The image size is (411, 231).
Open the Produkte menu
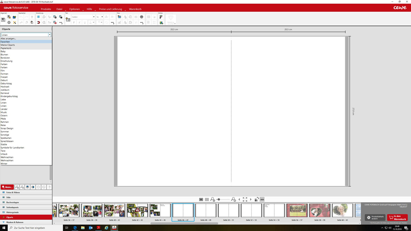coord(46,9)
